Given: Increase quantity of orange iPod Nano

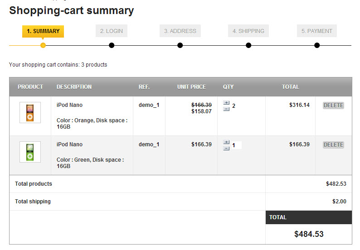Looking at the screenshot, I should tap(226, 103).
